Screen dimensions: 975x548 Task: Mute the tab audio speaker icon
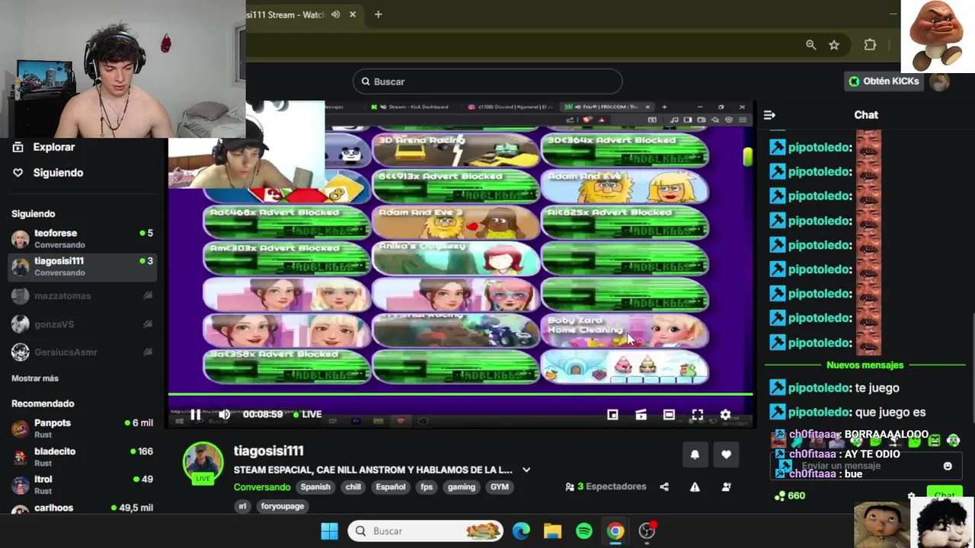click(336, 14)
